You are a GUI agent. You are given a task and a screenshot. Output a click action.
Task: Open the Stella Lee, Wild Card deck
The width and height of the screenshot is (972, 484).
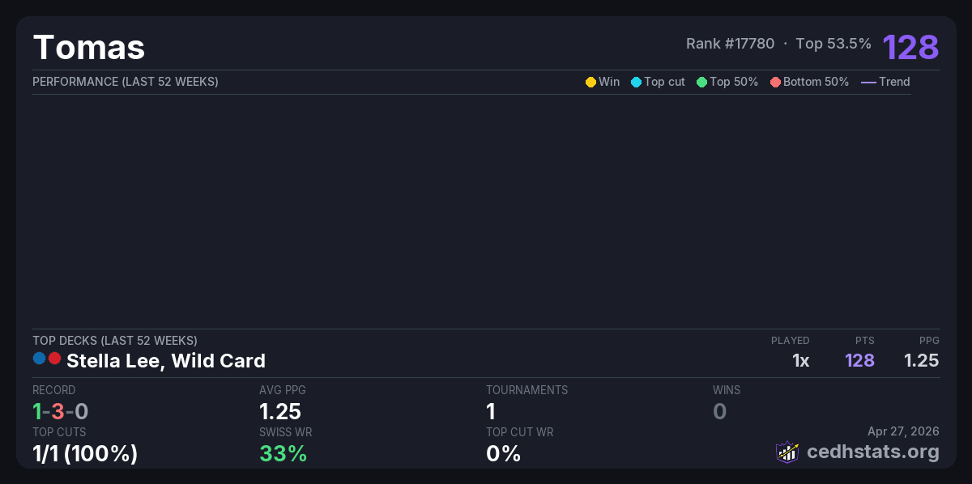(166, 360)
